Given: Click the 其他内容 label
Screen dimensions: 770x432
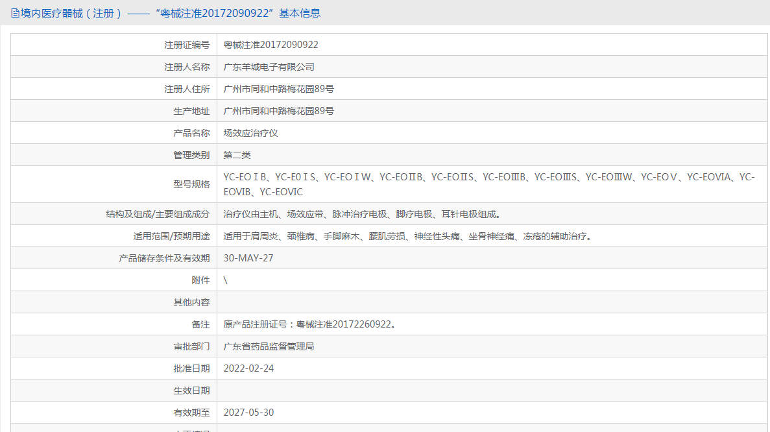Looking at the screenshot, I should click(x=191, y=302).
